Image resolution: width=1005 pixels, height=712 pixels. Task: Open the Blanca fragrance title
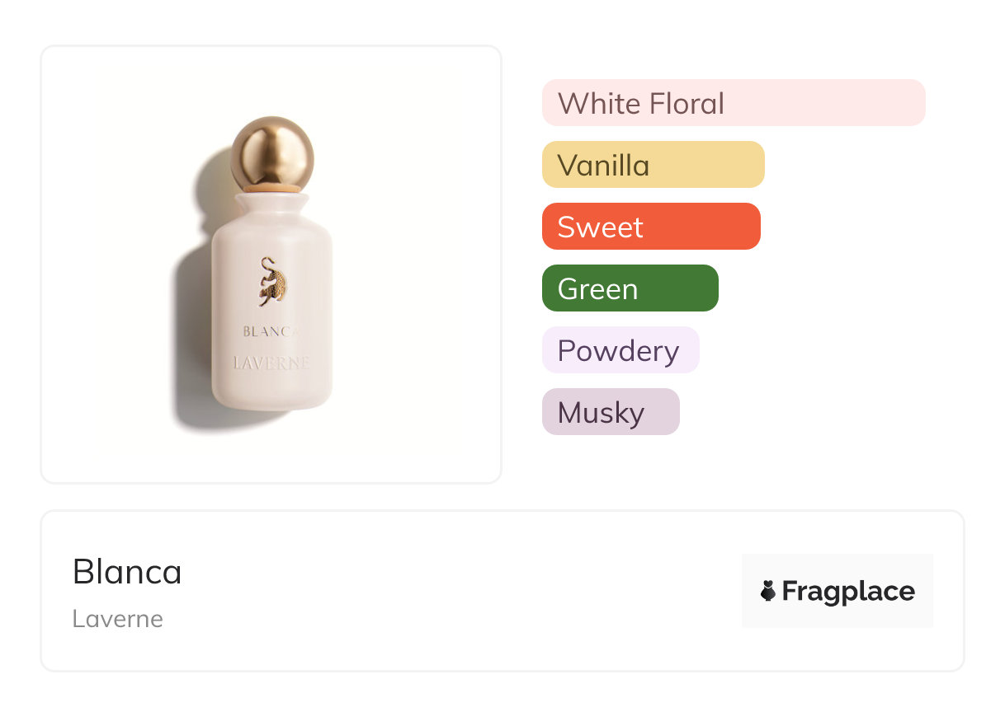(x=127, y=572)
